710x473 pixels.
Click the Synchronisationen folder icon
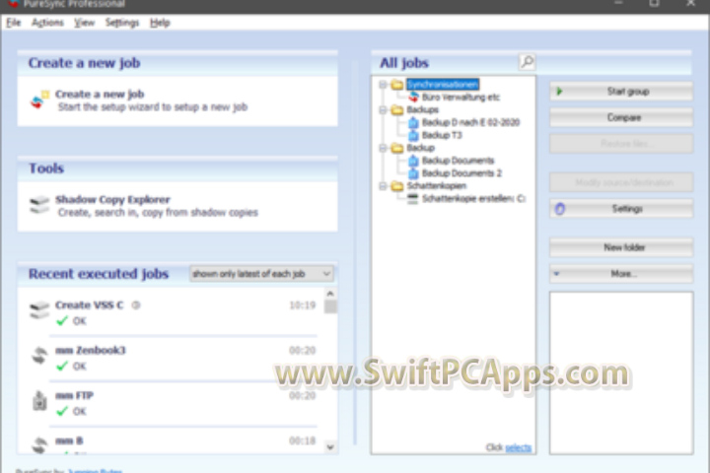[397, 84]
